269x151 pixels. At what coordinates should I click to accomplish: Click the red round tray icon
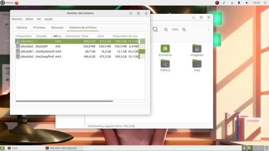point(217,3)
